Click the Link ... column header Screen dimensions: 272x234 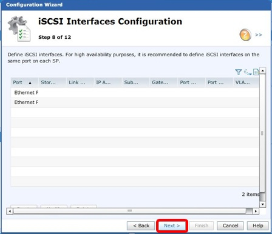pos(80,82)
